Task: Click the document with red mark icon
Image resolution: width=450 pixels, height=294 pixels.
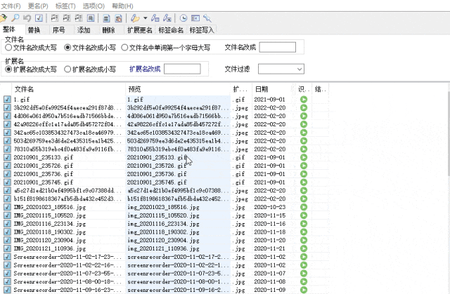Action: 118,18
